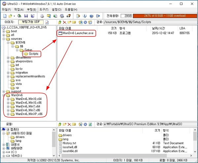Click the Make CD/DVD image icon

[42, 16]
